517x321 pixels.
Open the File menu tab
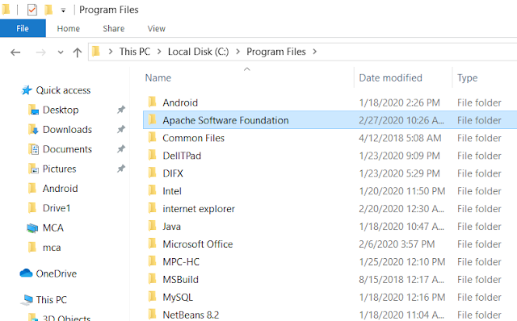pos(23,29)
